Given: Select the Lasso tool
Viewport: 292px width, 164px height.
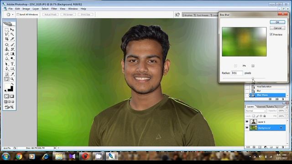Looking at the screenshot, I should 7,34.
